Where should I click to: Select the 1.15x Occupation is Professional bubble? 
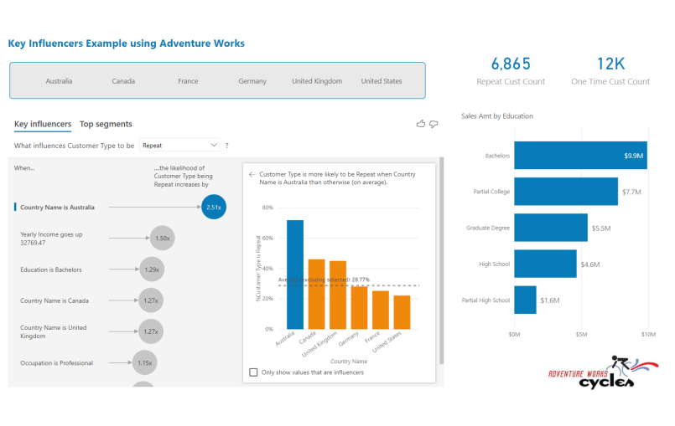click(x=144, y=362)
